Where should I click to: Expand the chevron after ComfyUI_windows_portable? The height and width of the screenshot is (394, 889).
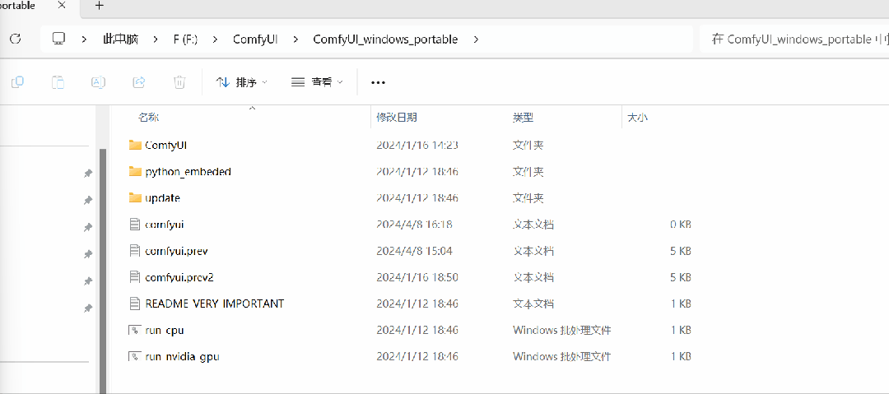475,39
